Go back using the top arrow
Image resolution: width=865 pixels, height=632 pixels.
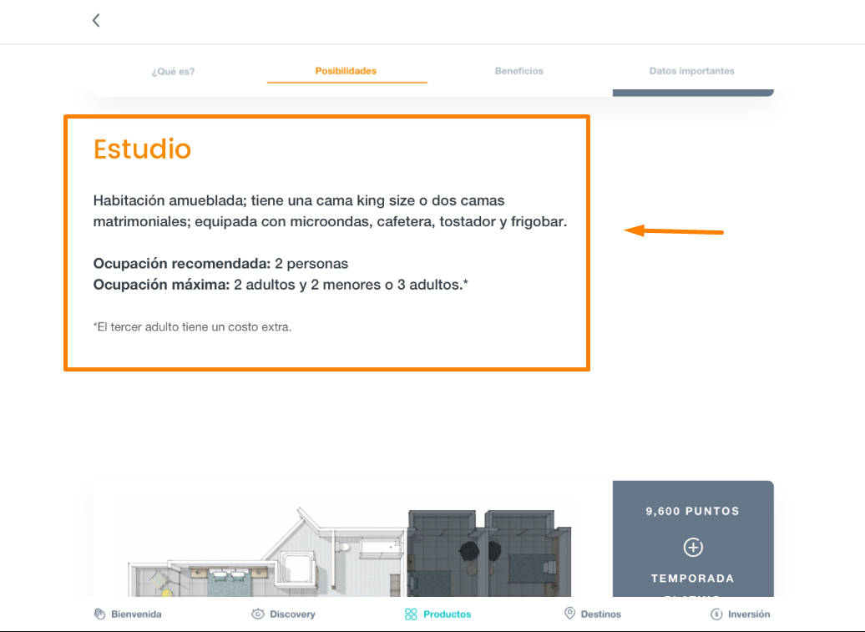(96, 20)
